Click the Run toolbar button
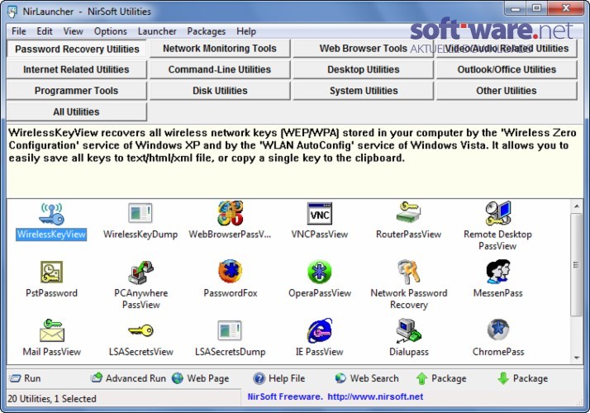 pyautogui.click(x=25, y=378)
